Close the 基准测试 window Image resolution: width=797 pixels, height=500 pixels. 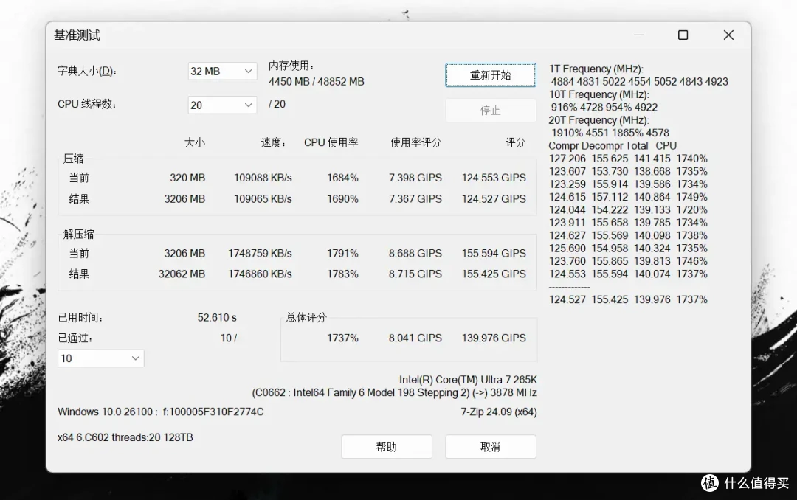pyautogui.click(x=728, y=35)
